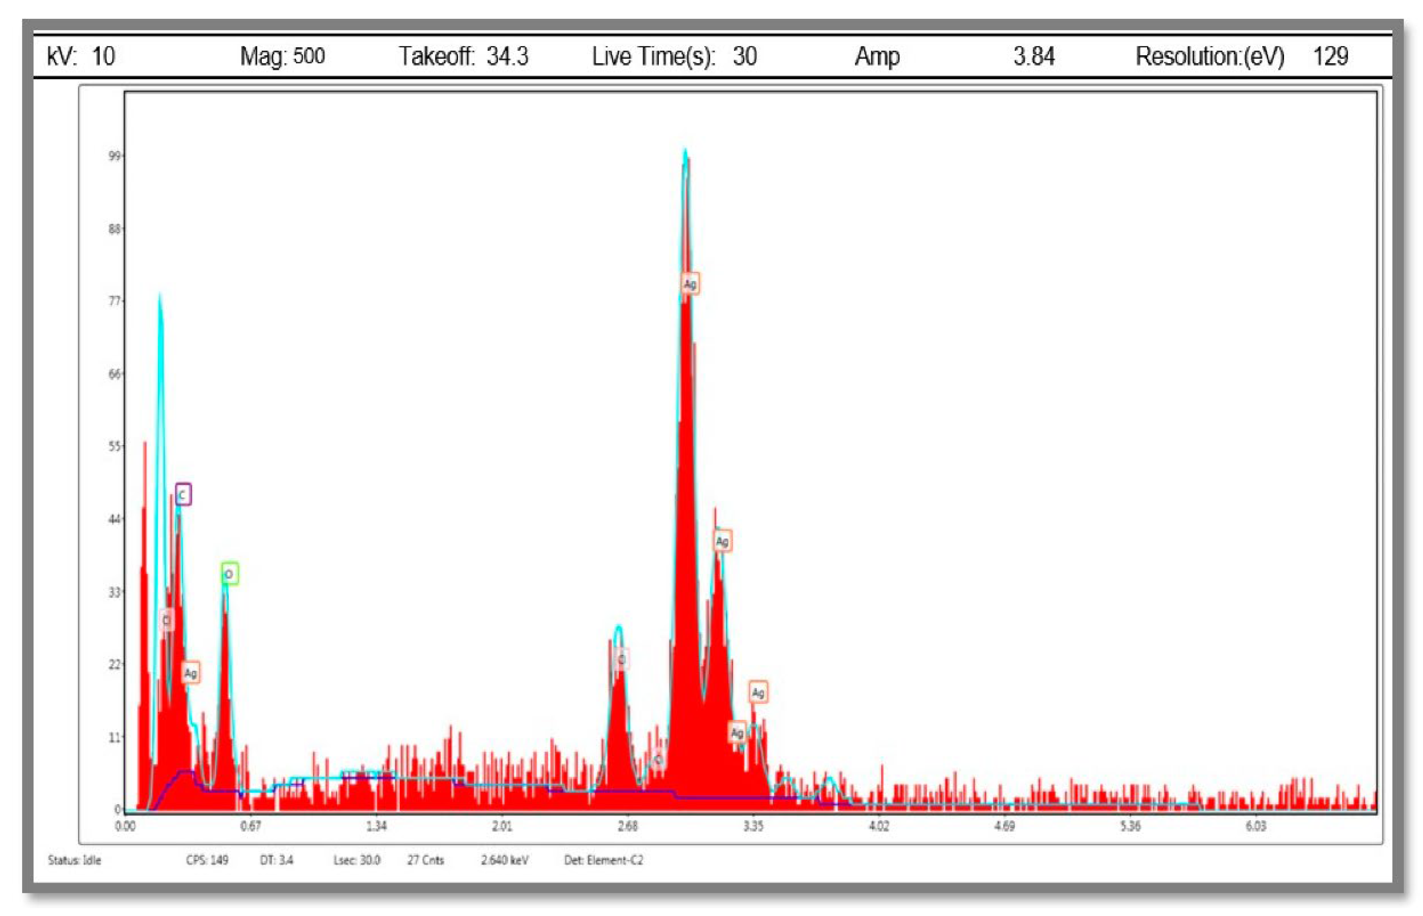Click the Amp 3.84 value in header
This screenshot has width=1423, height=916.
pyautogui.click(x=1034, y=56)
